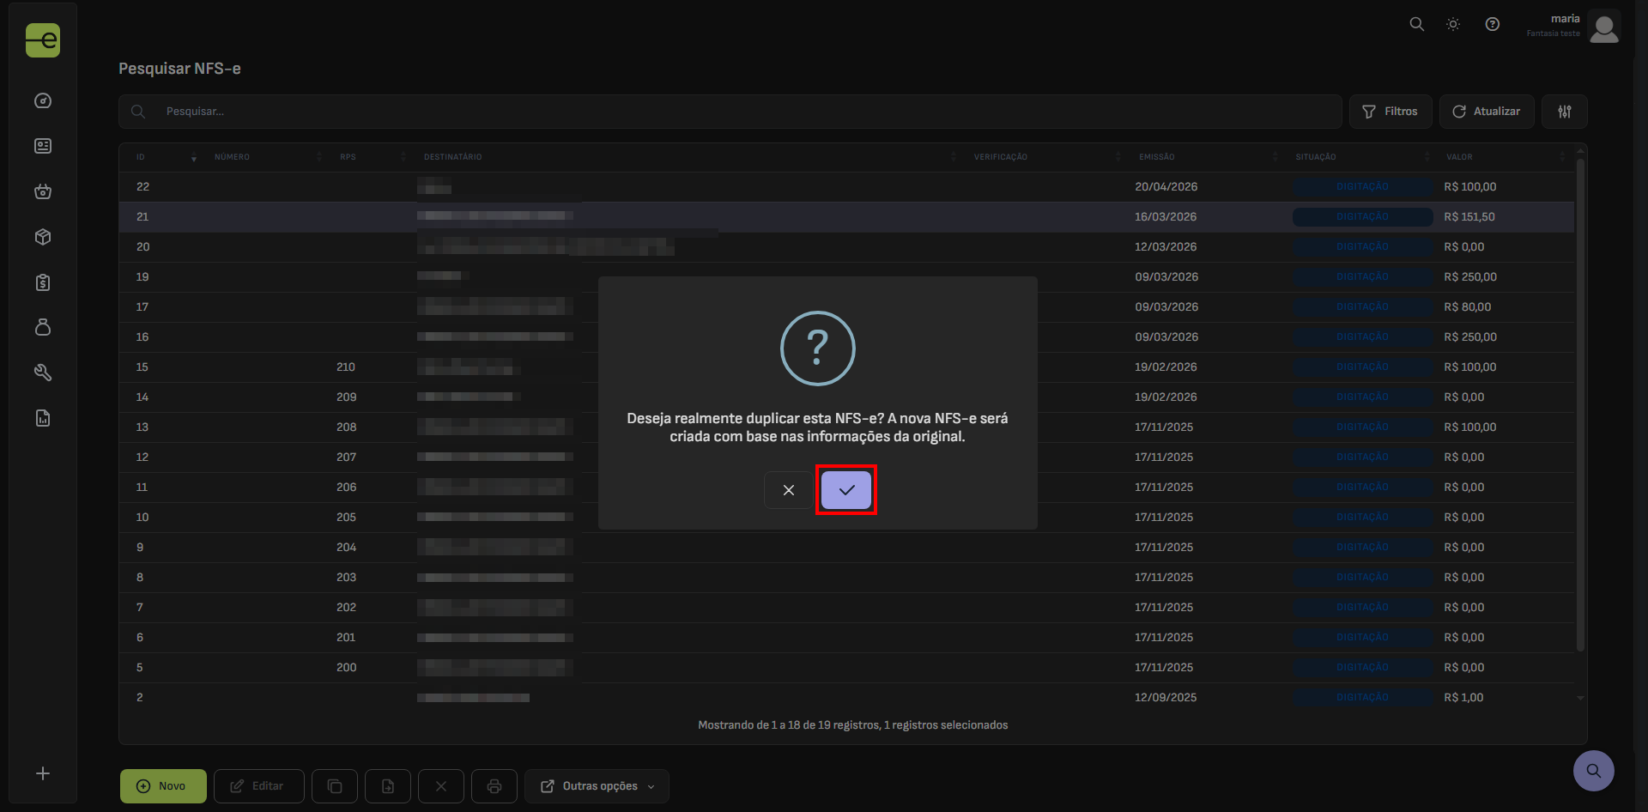Open the maria user avatar menu

coord(1604,26)
